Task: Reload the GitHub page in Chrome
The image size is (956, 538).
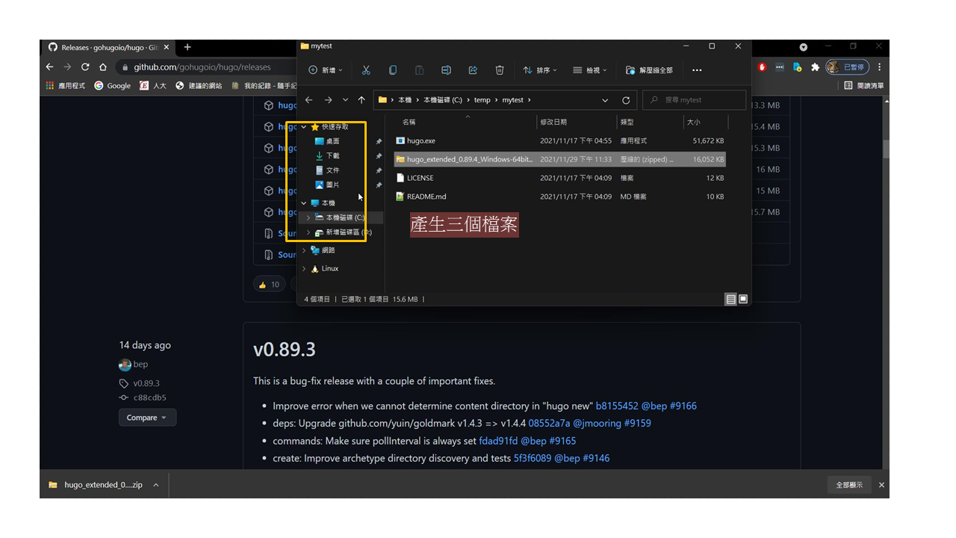Action: click(x=85, y=67)
